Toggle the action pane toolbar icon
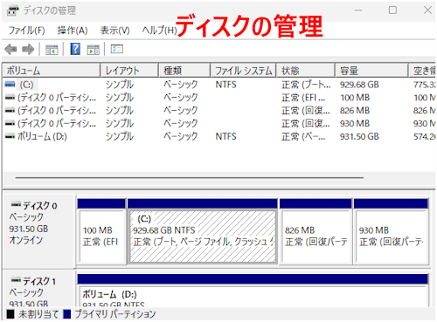This screenshot has width=437, height=322. tap(94, 50)
